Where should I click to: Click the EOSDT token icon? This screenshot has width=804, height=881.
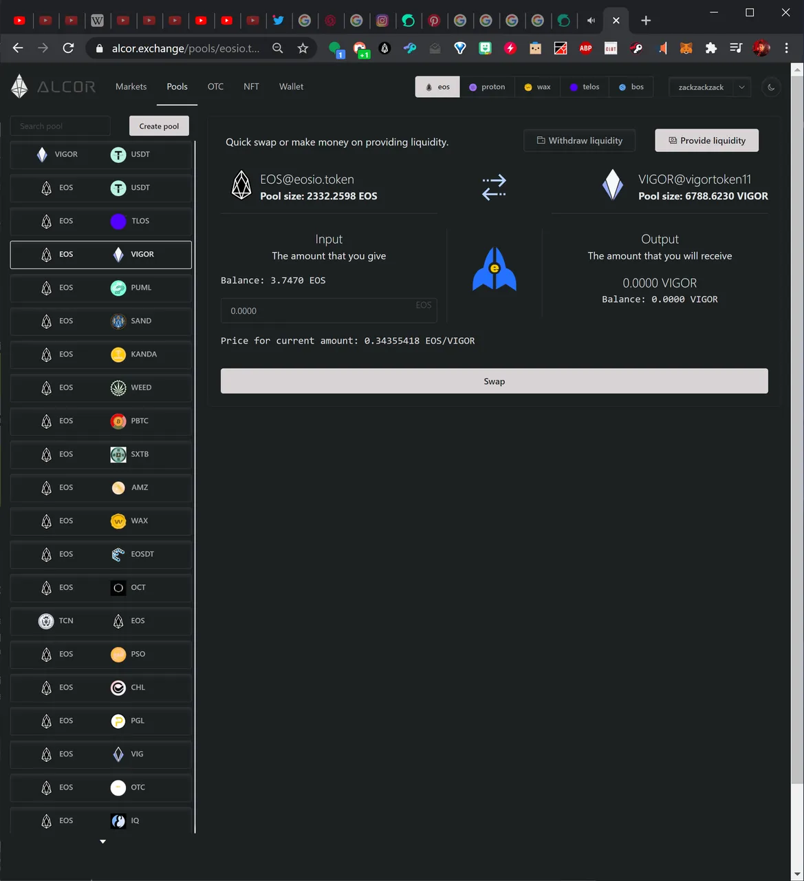pos(118,554)
